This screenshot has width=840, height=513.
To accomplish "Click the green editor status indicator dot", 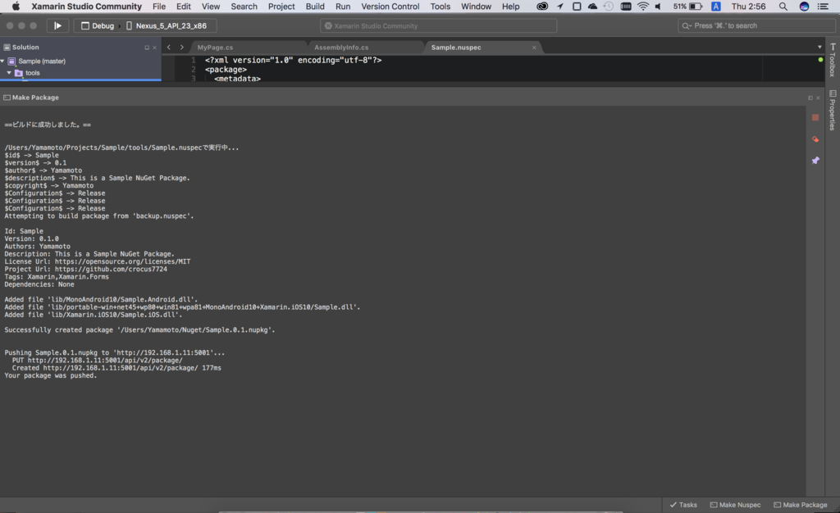I will click(x=820, y=60).
